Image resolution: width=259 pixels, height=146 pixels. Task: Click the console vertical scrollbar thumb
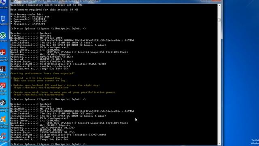[x=219, y=20]
